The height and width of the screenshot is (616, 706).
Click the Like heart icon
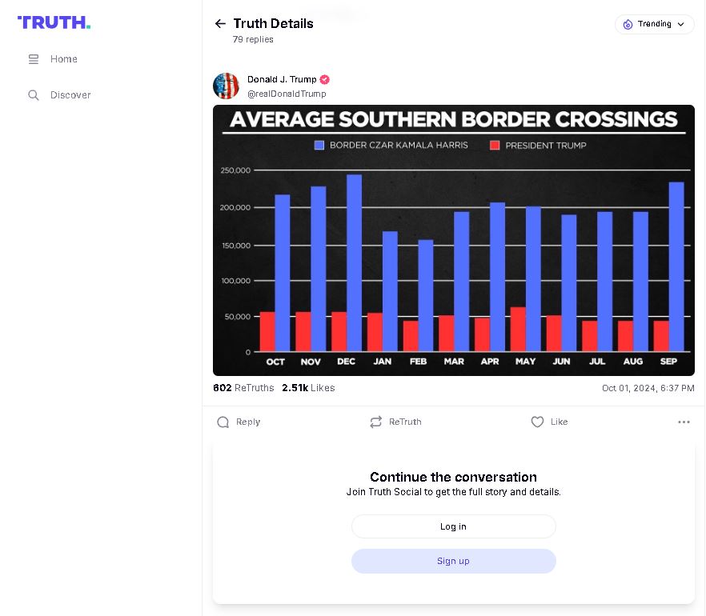pos(537,422)
